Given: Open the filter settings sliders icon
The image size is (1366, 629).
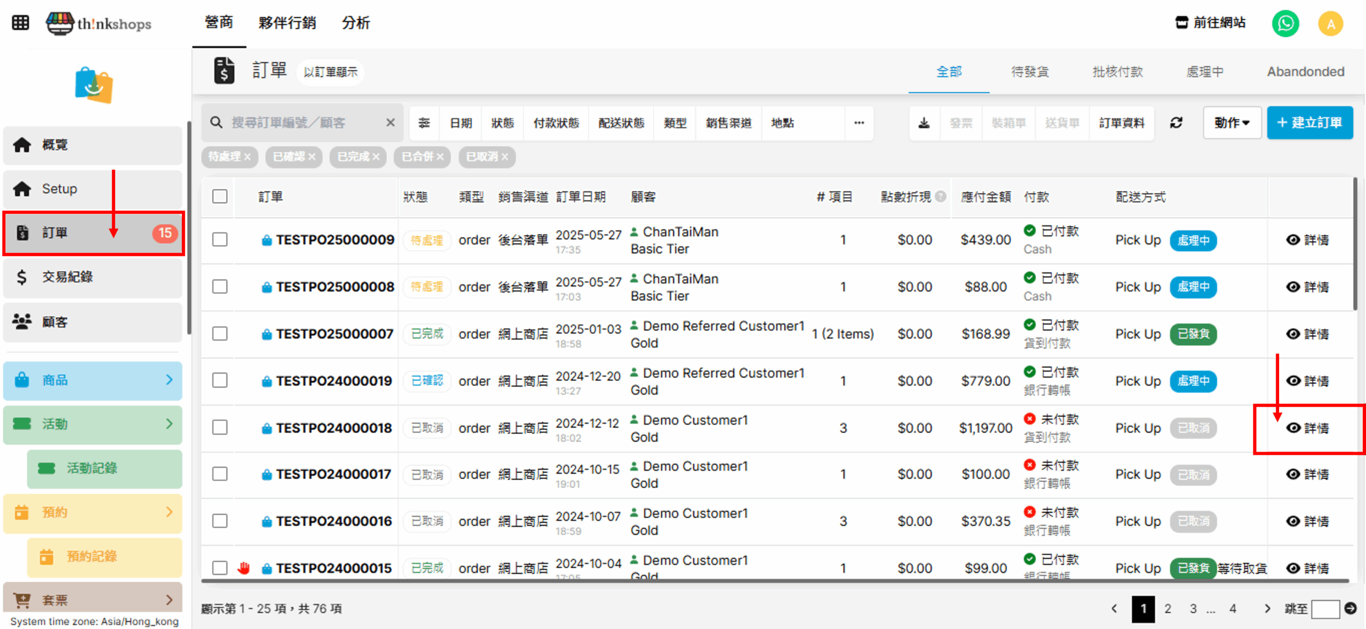Looking at the screenshot, I should (424, 123).
